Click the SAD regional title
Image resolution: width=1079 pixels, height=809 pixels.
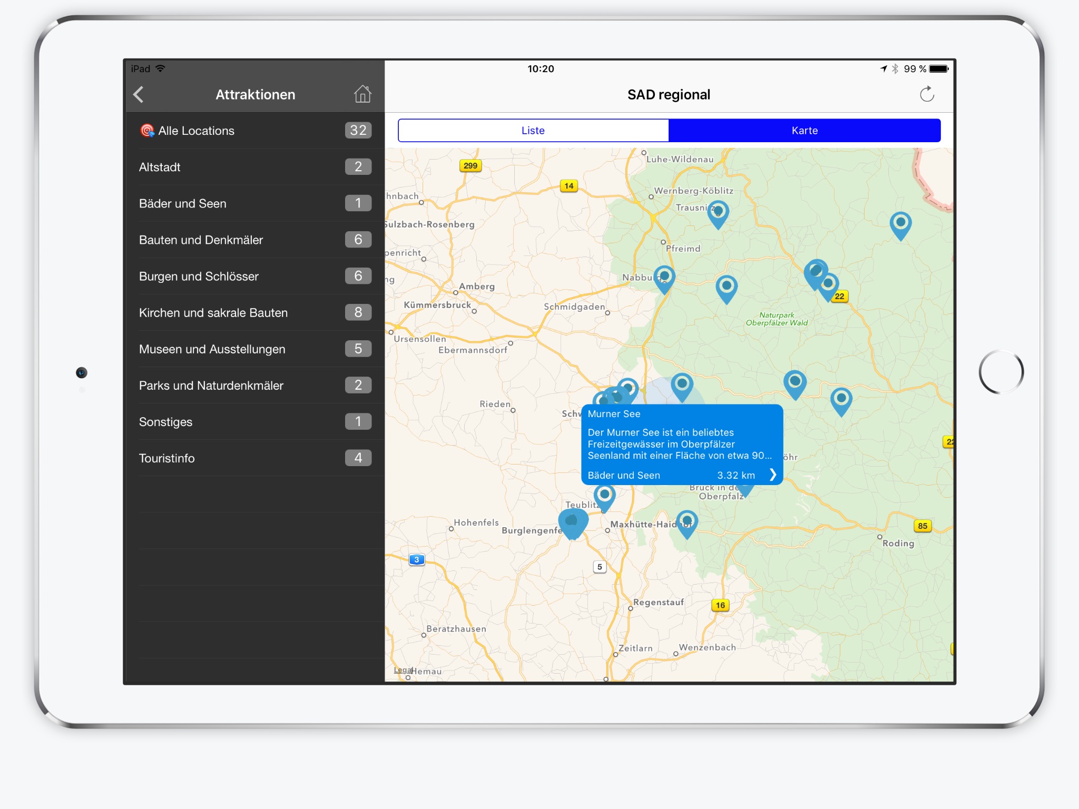(x=669, y=95)
